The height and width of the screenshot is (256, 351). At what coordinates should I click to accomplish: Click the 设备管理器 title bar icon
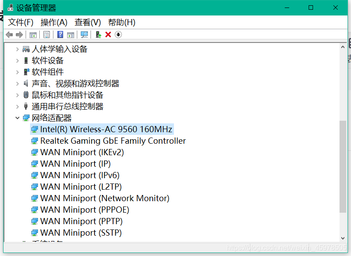point(10,8)
